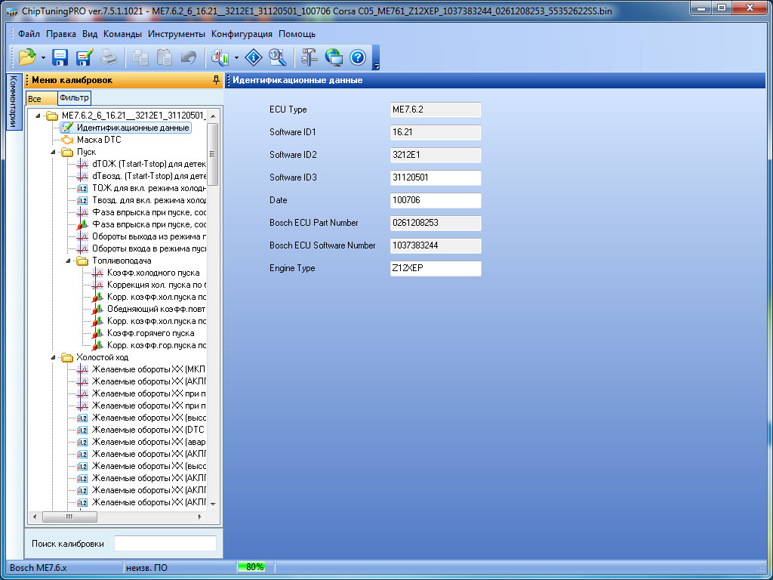Switch to the Фильтр tab

[x=74, y=98]
